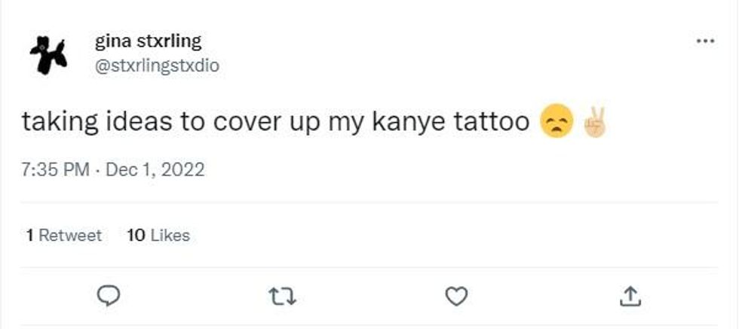The height and width of the screenshot is (329, 739).
Task: Show the list behind "10 Likes"
Action: (158, 236)
